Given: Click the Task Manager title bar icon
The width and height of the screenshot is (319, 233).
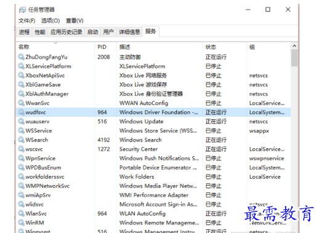Looking at the screenshot, I should pyautogui.click(x=22, y=10).
